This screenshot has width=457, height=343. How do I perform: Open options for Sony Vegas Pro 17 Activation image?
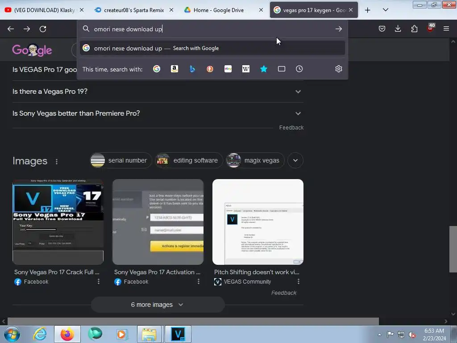pyautogui.click(x=199, y=281)
